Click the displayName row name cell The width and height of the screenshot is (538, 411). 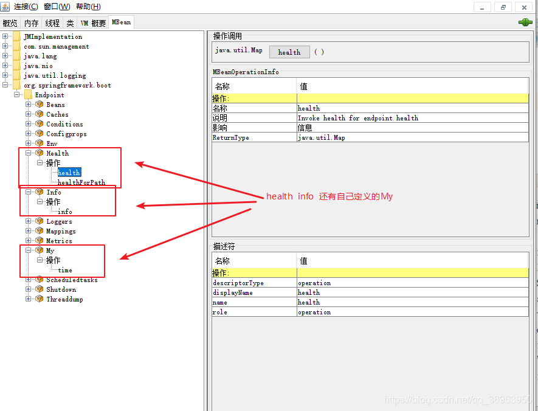click(x=254, y=292)
